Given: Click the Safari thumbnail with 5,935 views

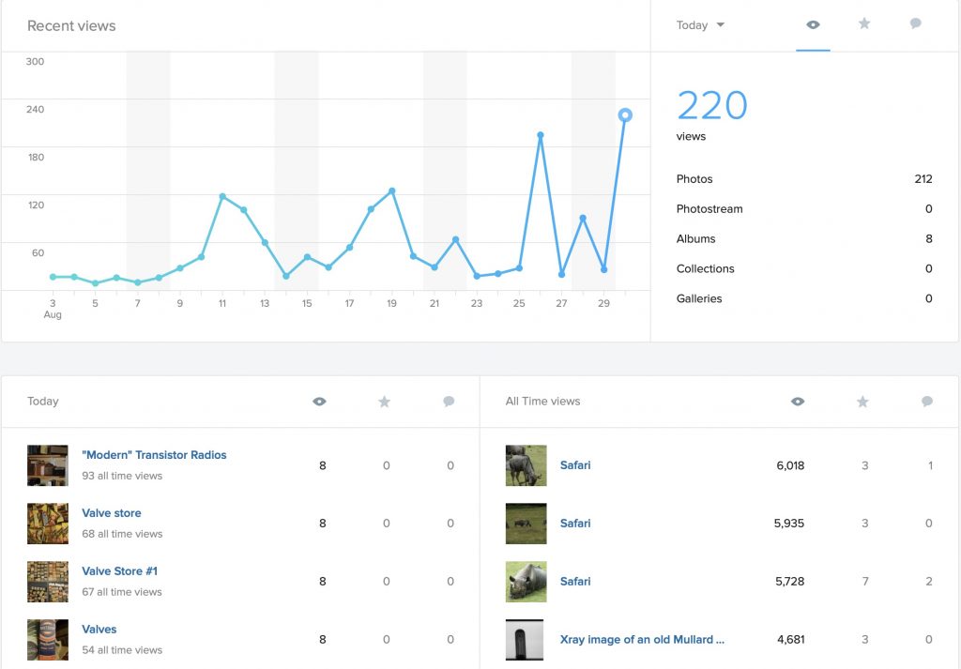Looking at the screenshot, I should pos(526,524).
